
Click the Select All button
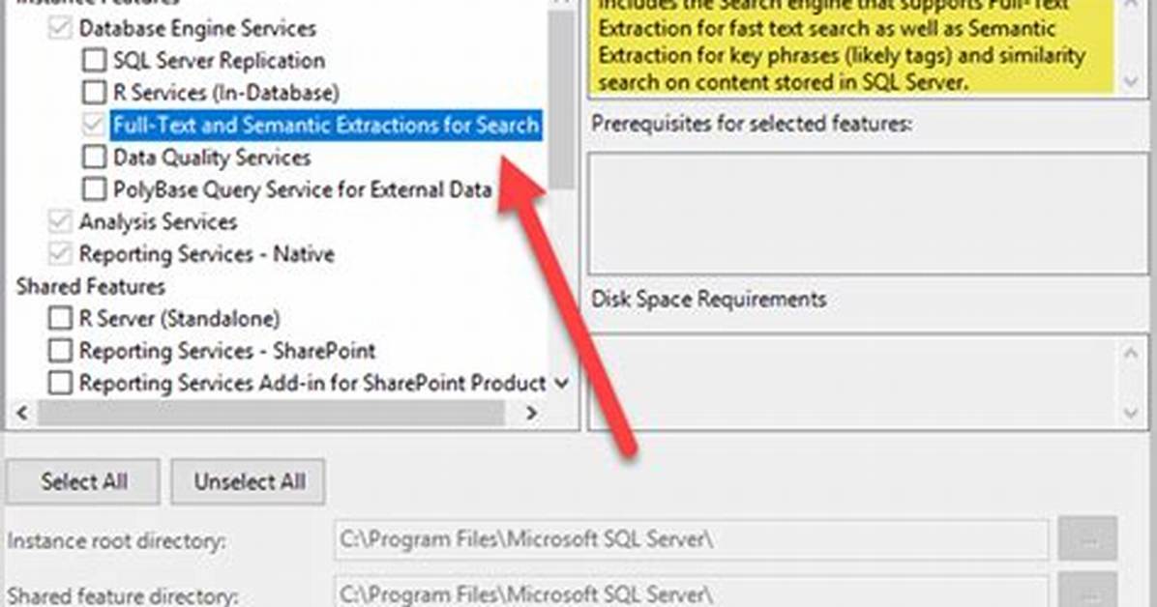coord(83,481)
